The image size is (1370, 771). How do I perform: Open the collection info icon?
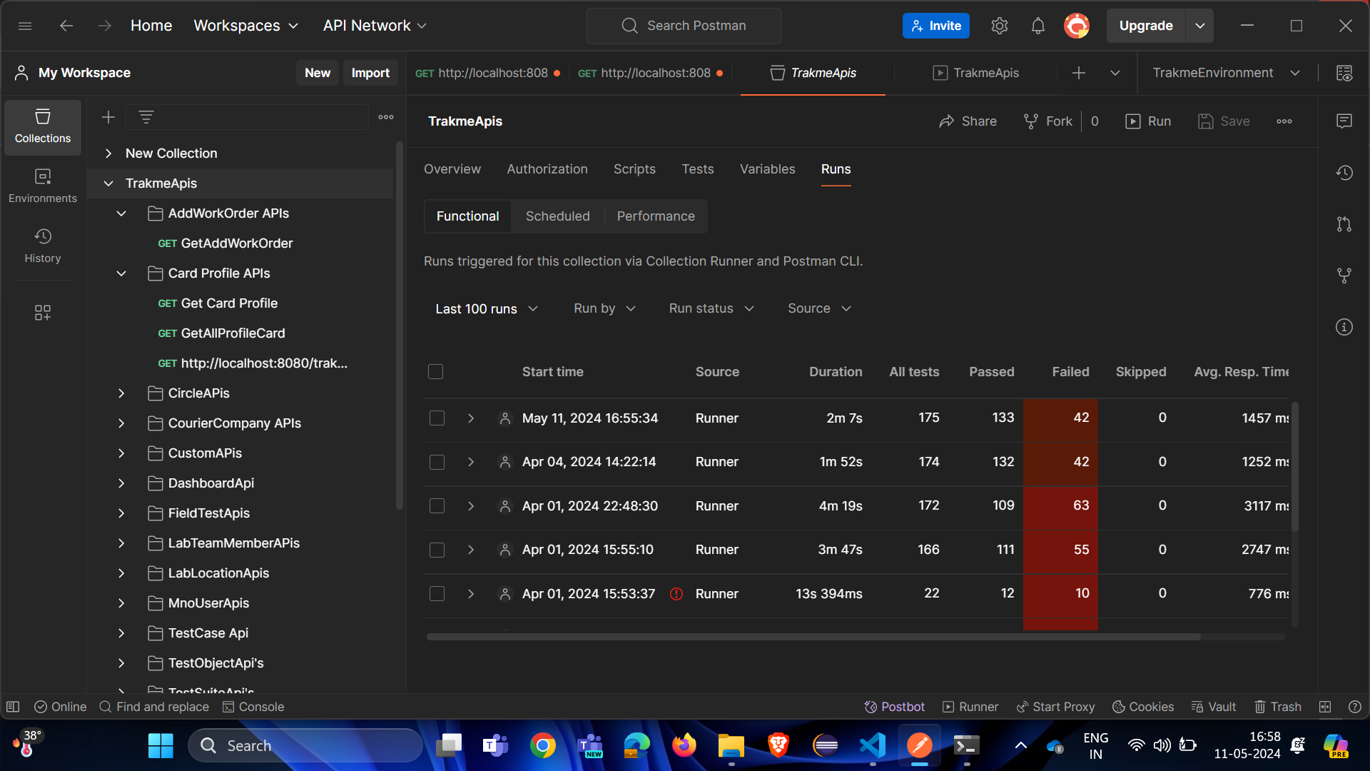[x=1344, y=327]
